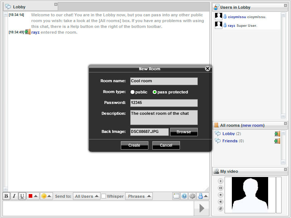Screen dimensions: 291x218
Task: Click the Room name input field
Action: 164,81
